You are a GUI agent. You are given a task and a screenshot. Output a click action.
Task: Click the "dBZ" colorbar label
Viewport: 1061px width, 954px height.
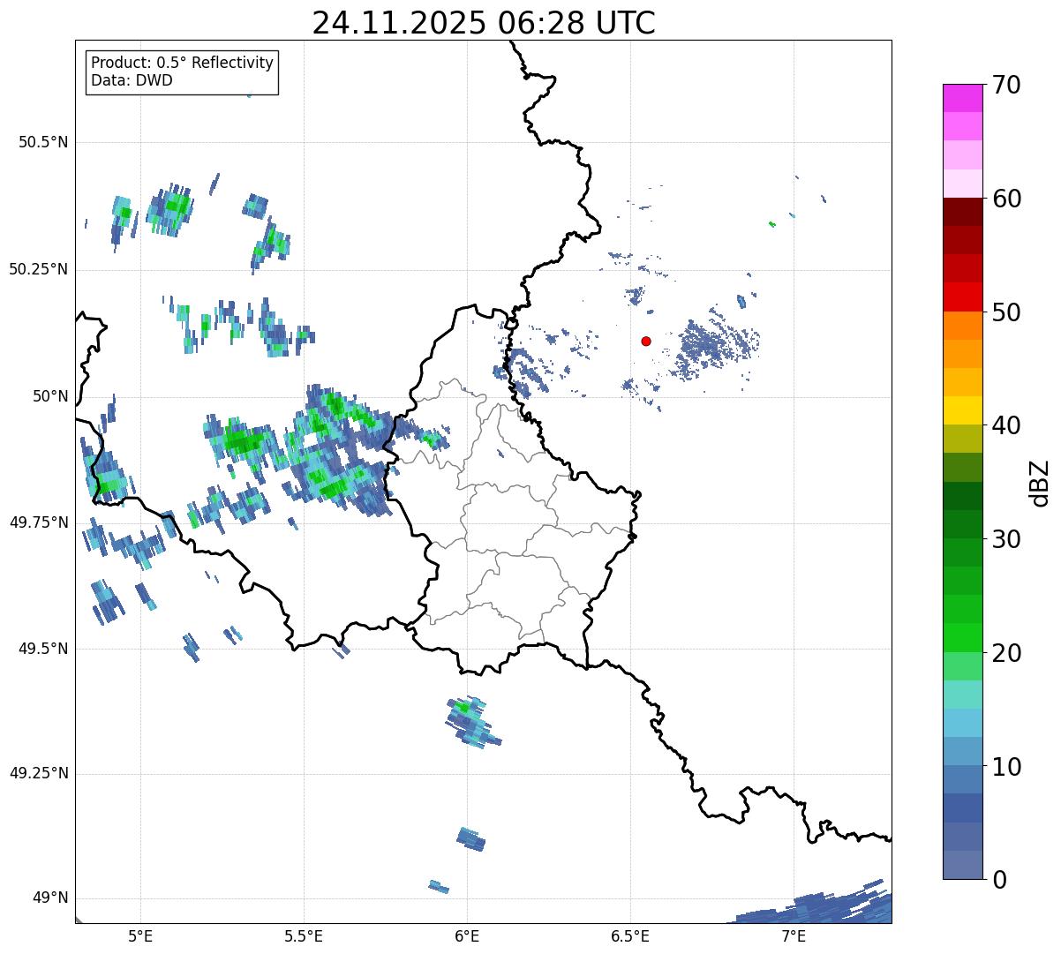pos(1041,482)
